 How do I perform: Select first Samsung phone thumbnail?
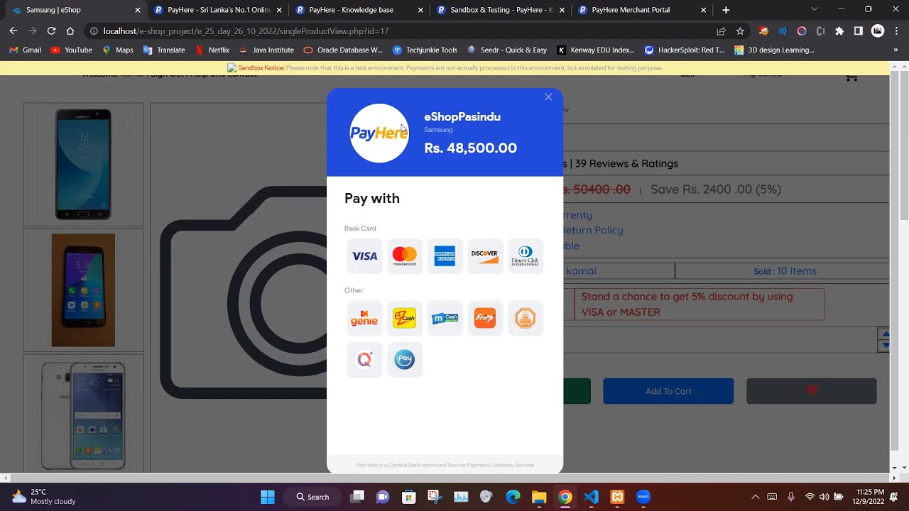tap(83, 165)
